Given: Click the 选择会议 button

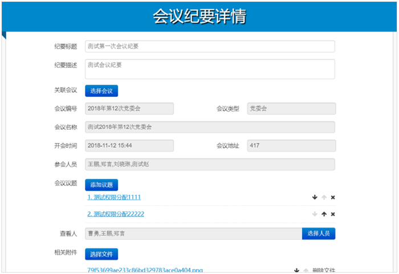Looking at the screenshot, I should [x=101, y=91].
